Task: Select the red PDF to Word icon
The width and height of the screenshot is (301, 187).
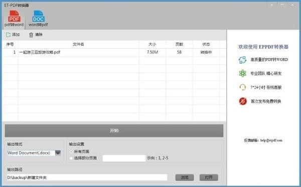Action: pyautogui.click(x=14, y=16)
